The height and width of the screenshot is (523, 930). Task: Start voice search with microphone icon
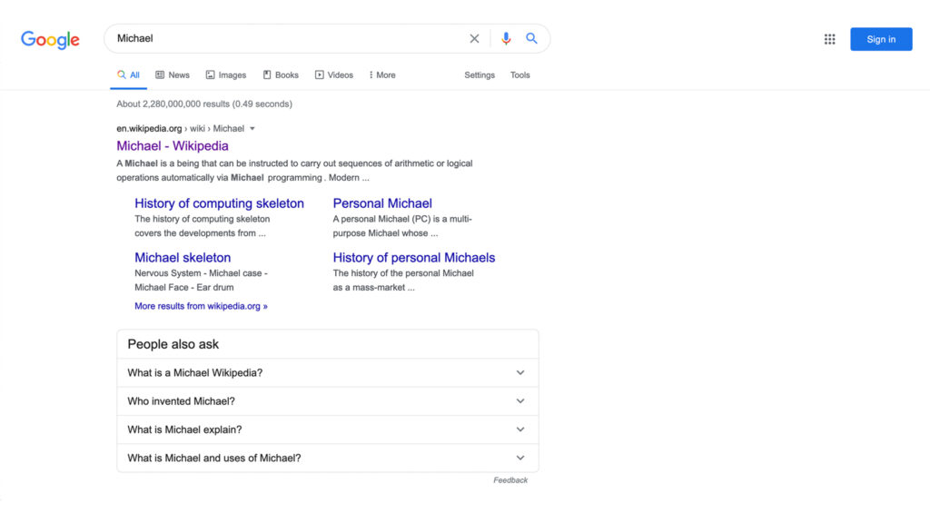506,39
